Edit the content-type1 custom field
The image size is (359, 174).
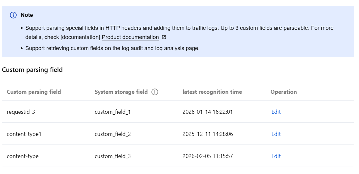point(276,134)
